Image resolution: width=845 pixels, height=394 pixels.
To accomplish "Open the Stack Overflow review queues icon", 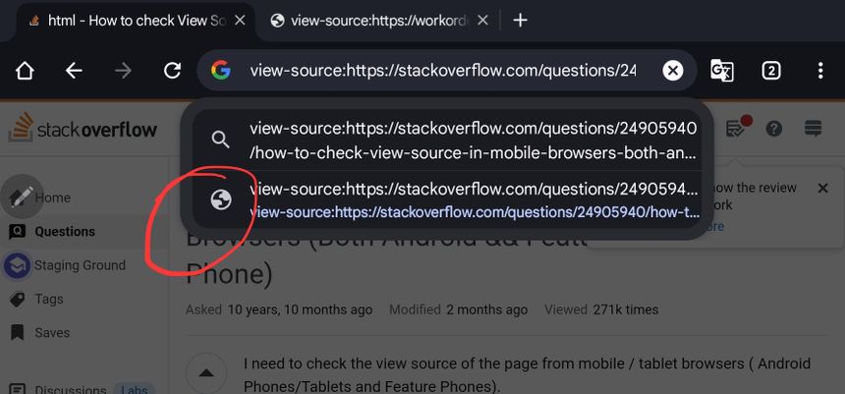I will (x=736, y=129).
